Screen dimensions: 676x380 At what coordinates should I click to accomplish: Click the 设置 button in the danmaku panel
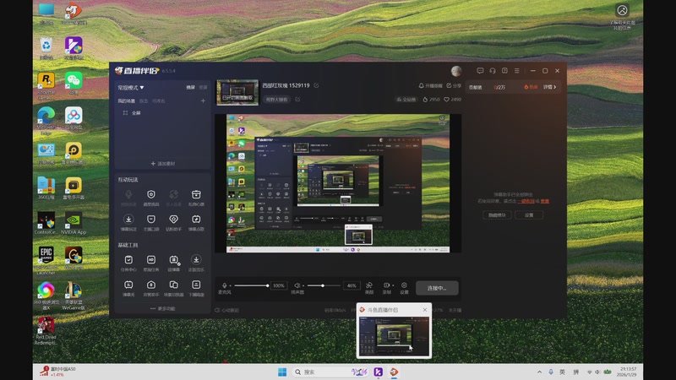(x=529, y=215)
